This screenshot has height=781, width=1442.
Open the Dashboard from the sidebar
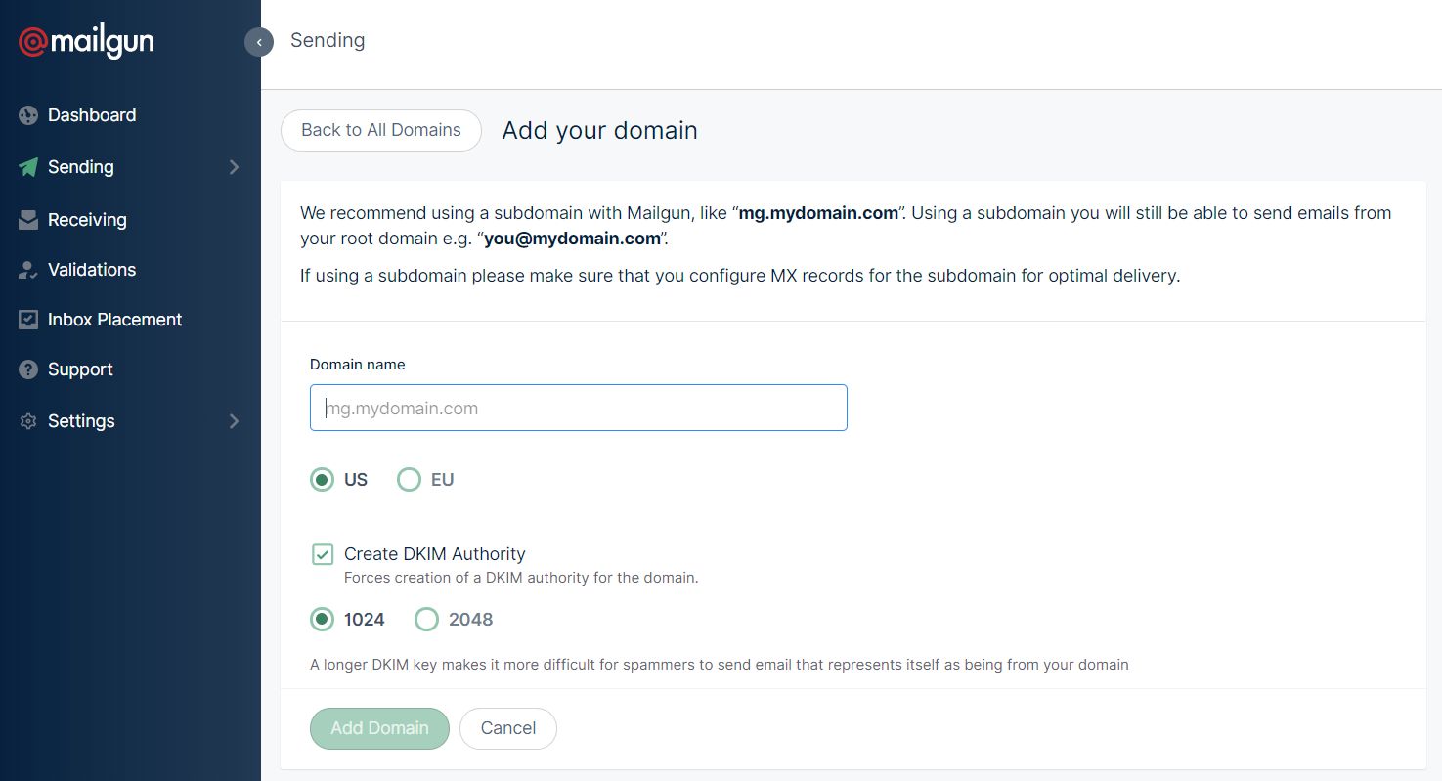coord(91,115)
